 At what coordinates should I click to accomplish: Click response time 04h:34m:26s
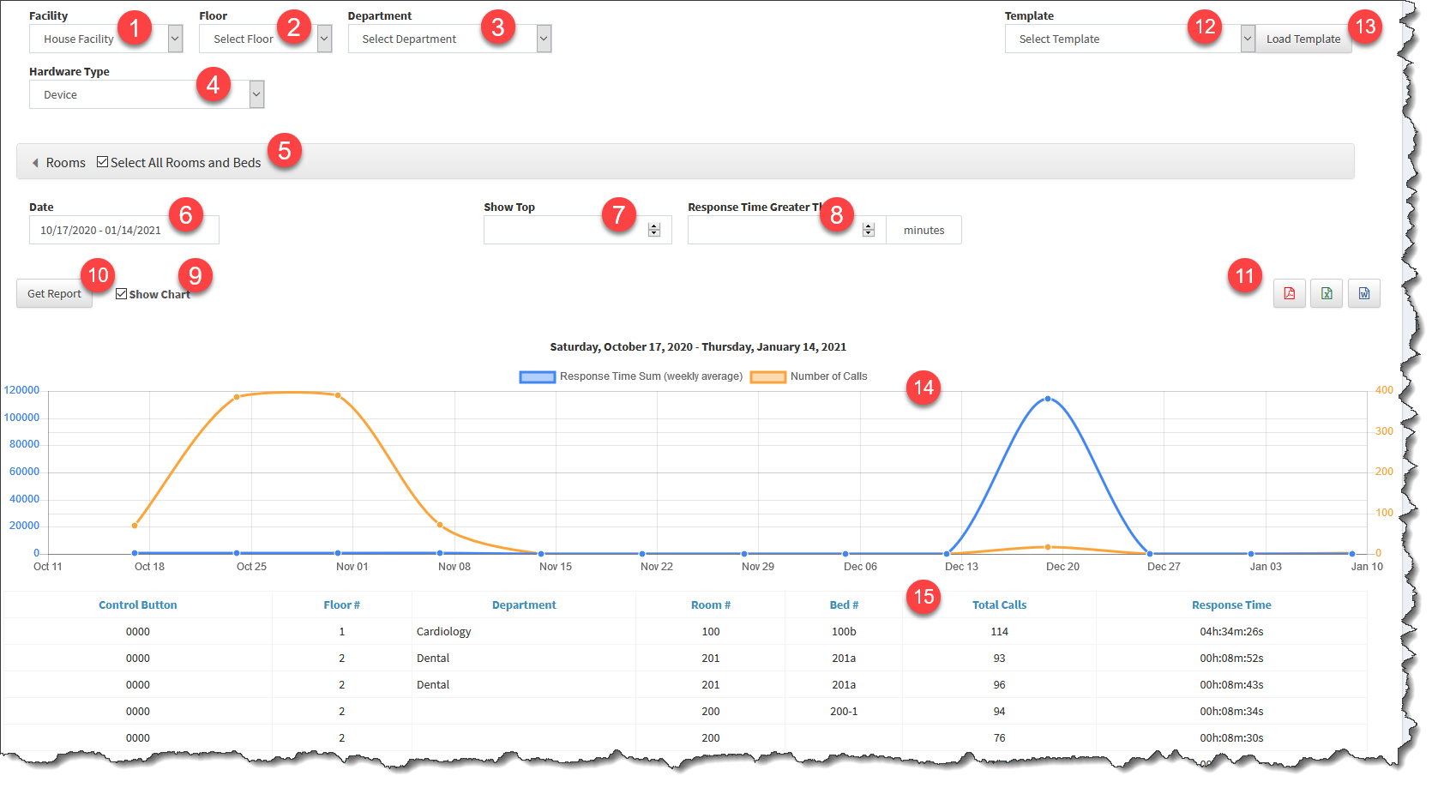point(1231,631)
